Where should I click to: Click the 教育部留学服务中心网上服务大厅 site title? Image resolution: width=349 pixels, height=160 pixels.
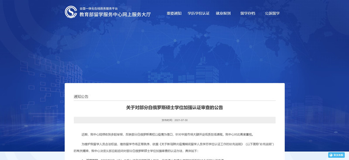coord(115,14)
